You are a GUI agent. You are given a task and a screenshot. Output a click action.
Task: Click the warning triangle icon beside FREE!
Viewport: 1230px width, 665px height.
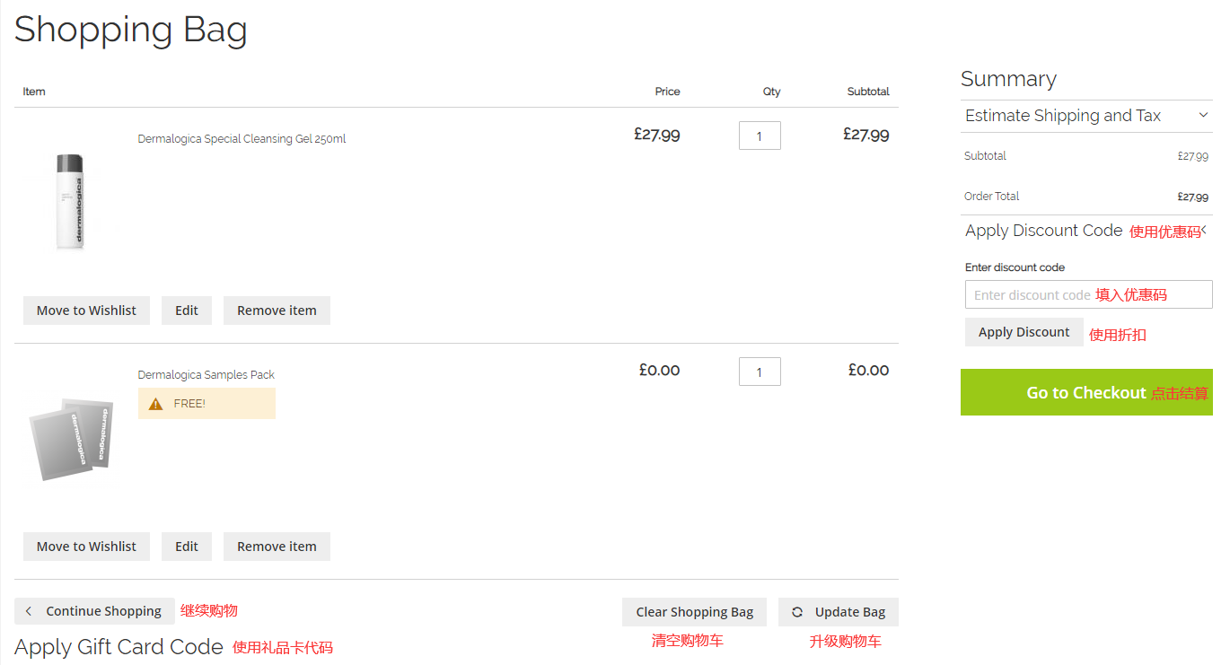(x=155, y=404)
